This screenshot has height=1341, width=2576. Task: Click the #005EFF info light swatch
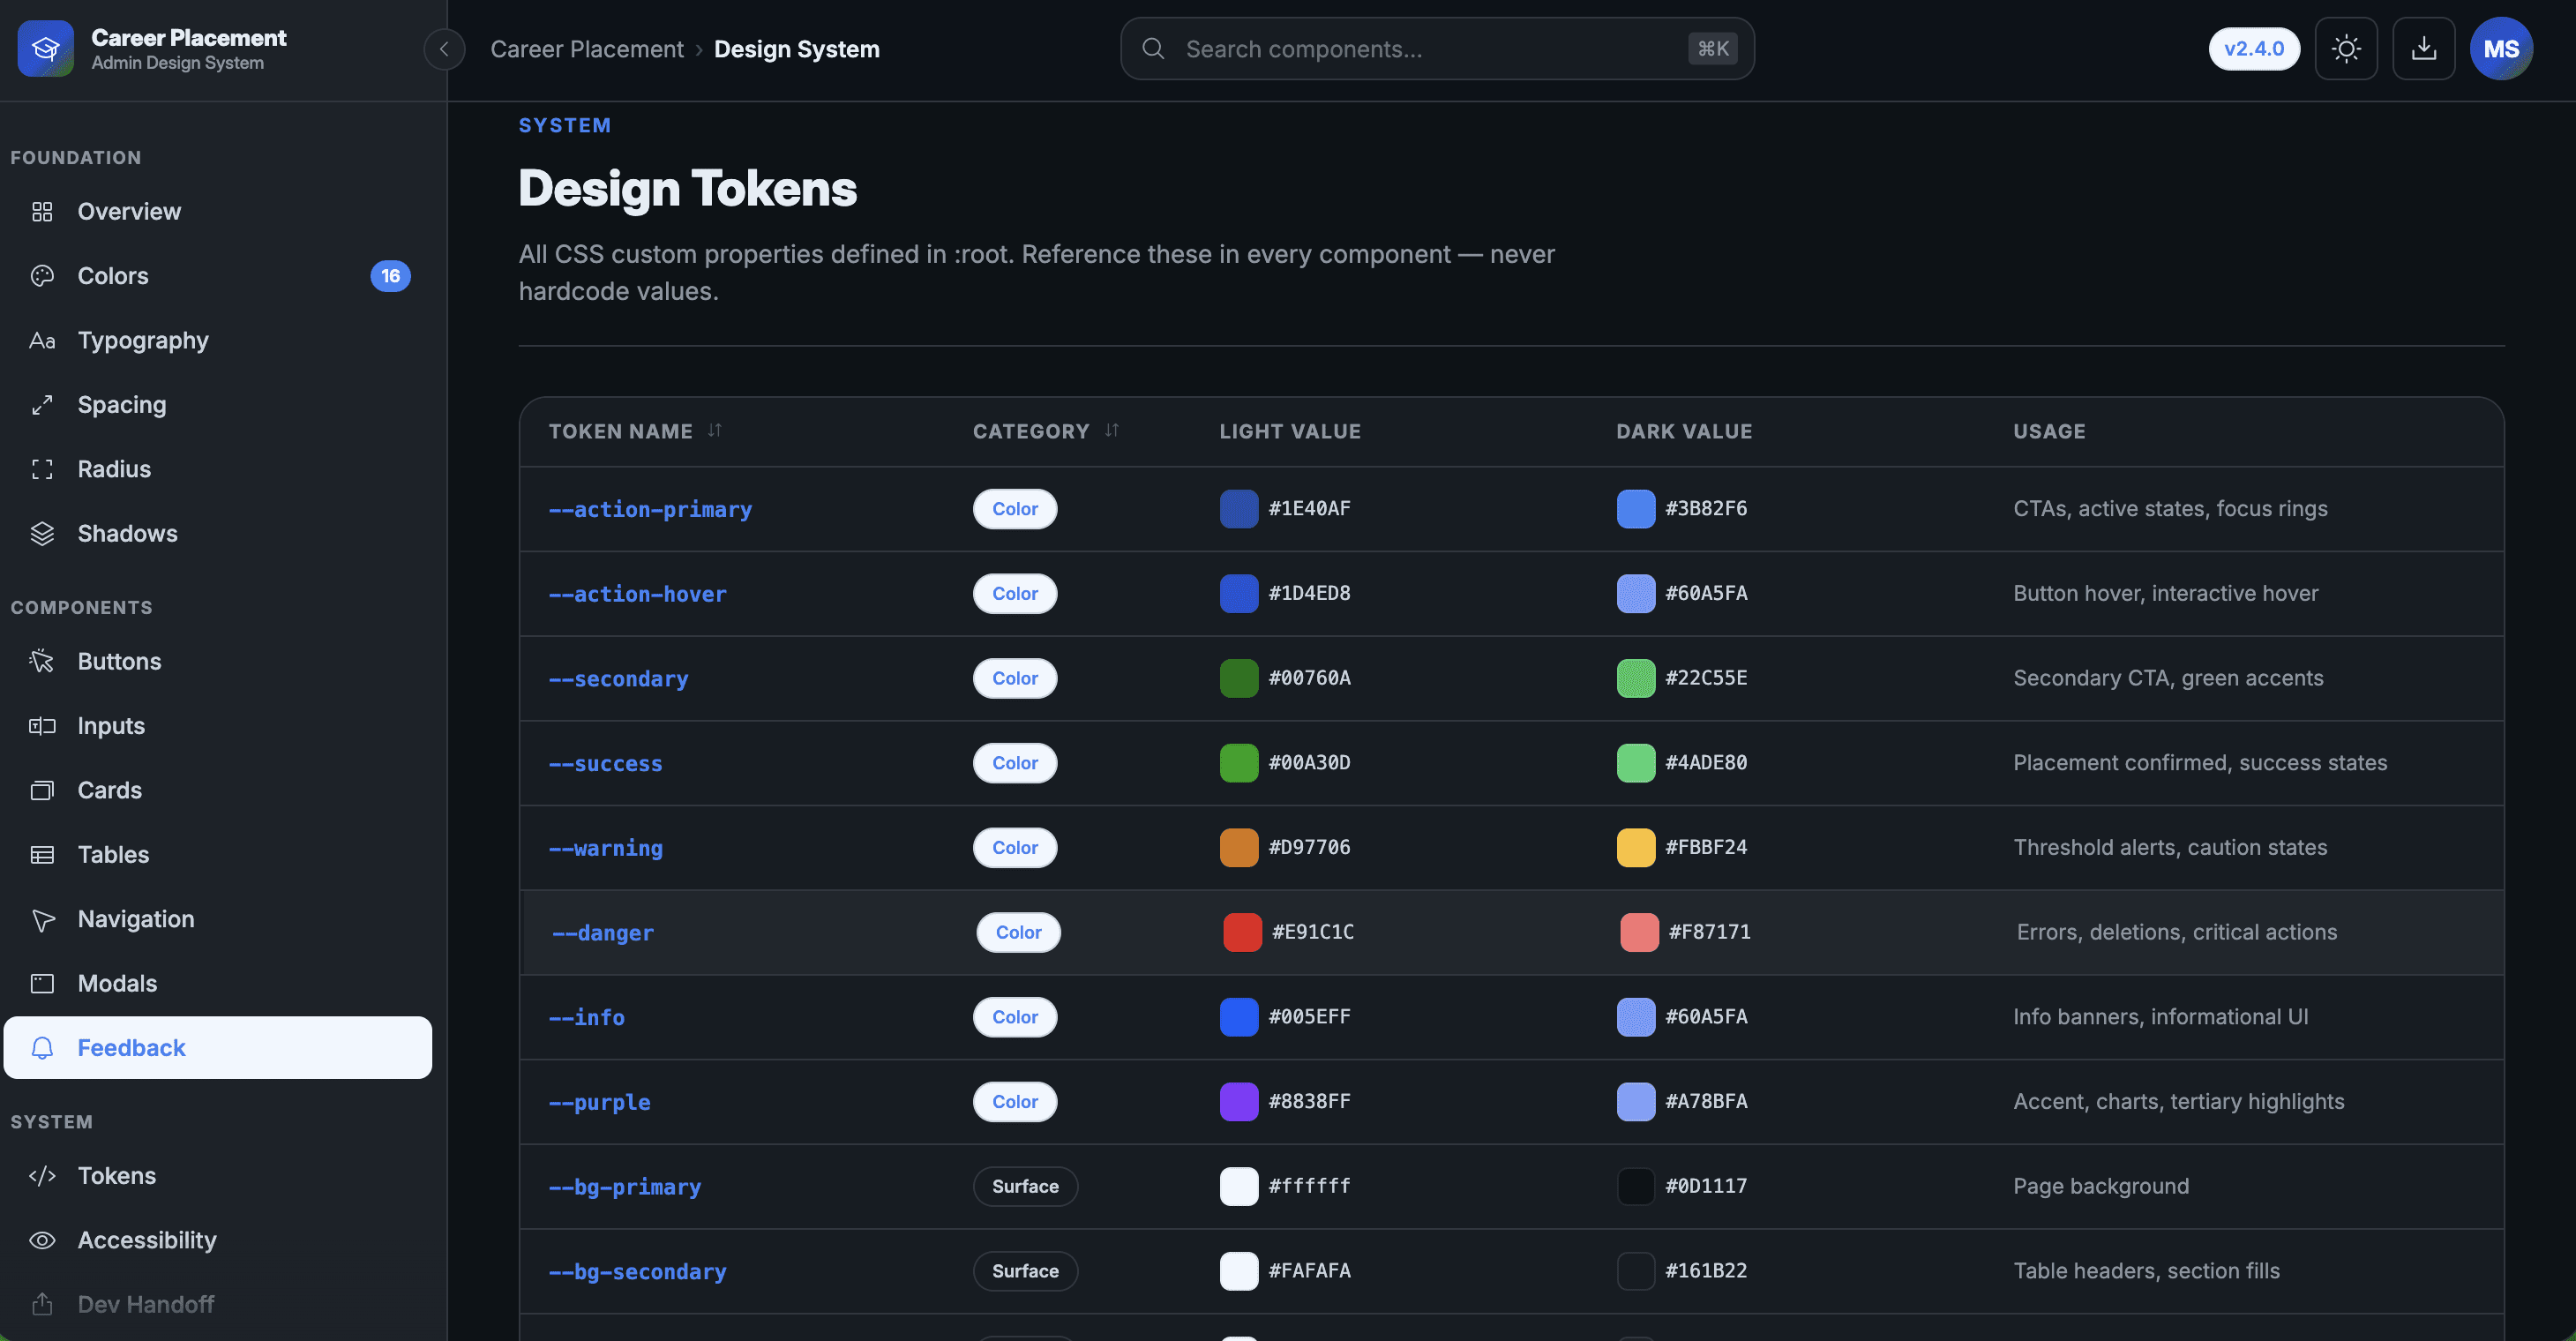click(1239, 1017)
